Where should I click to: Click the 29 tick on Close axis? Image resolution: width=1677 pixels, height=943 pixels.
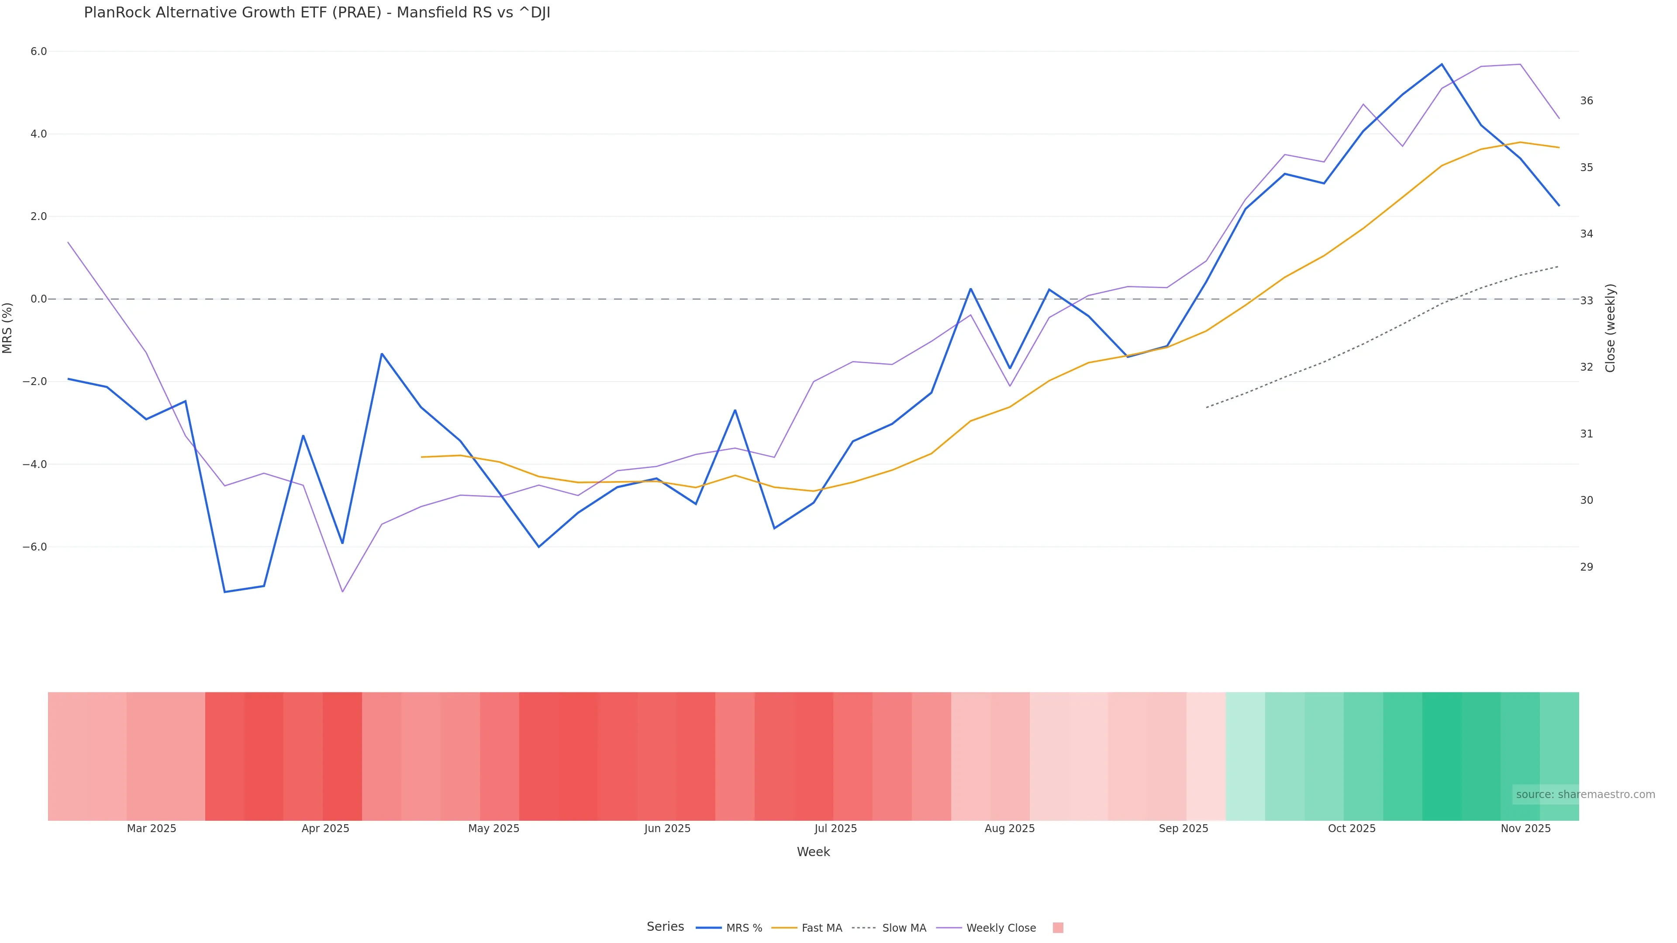1587,567
